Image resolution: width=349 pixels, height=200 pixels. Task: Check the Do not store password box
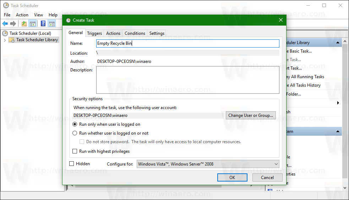coord(82,142)
